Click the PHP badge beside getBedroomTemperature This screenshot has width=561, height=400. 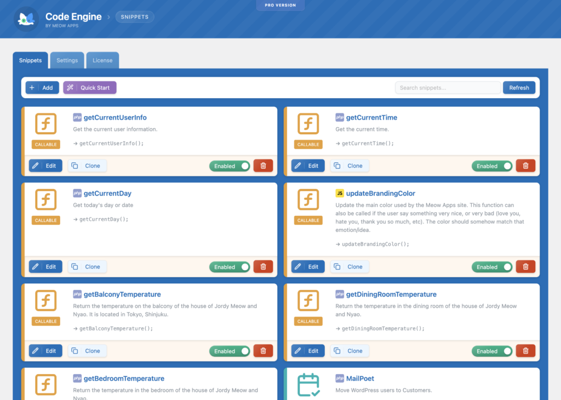77,379
